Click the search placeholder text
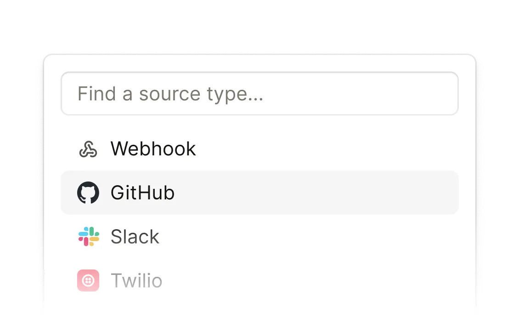The width and height of the screenshot is (518, 319). [x=170, y=93]
